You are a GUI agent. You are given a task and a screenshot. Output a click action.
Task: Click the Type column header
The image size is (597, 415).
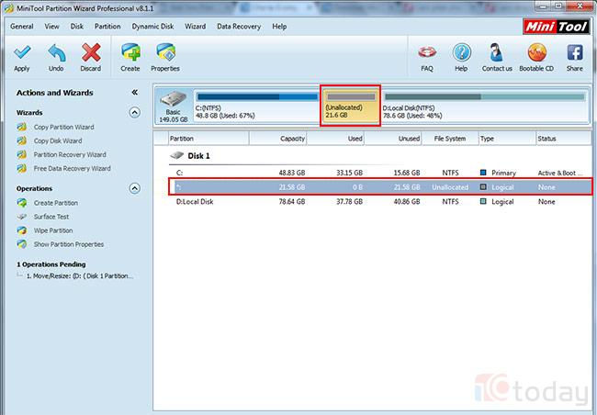507,139
